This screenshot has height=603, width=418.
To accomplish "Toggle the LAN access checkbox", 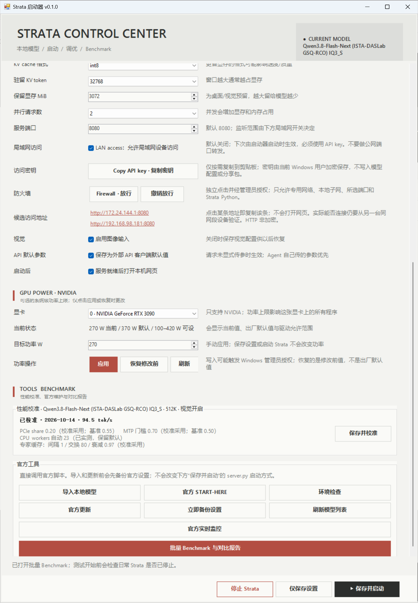I will click(91, 148).
